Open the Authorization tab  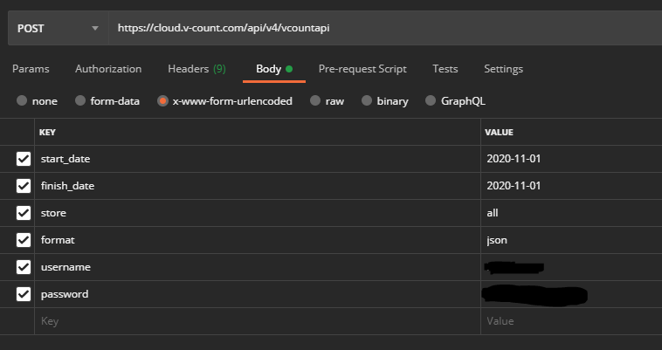point(108,69)
